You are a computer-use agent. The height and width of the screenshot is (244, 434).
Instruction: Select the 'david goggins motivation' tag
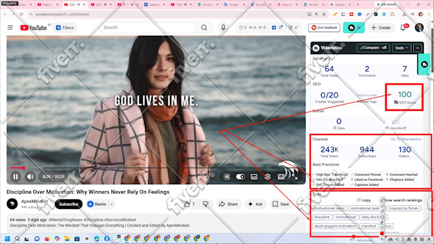[335, 226]
